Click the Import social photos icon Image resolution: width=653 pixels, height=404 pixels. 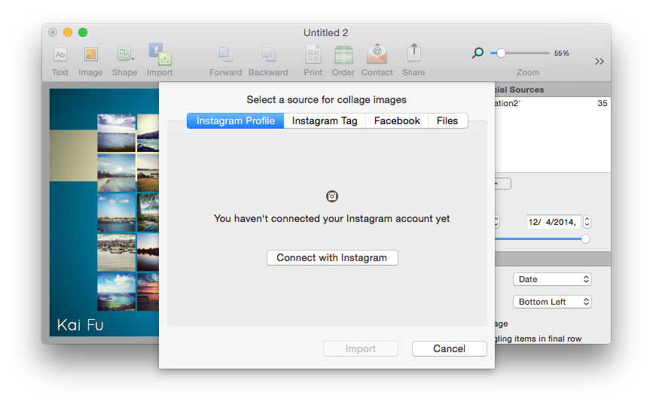point(160,54)
